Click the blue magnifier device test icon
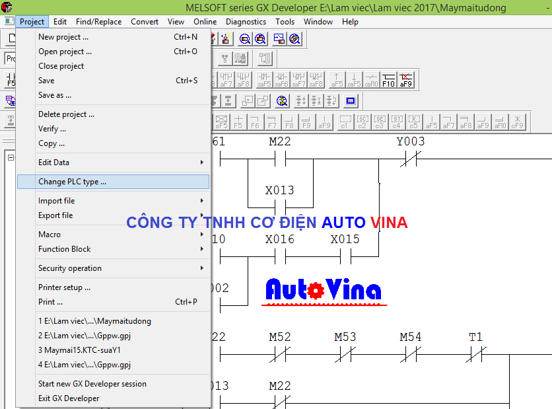The height and width of the screenshot is (409, 552). 245,39
